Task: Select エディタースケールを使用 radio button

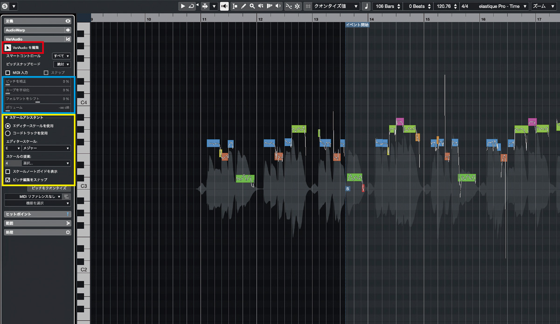Action: 8,126
